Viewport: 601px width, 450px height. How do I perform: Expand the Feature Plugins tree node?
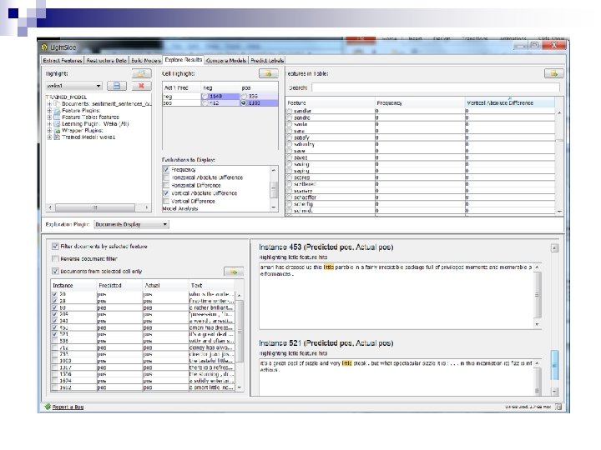click(x=49, y=111)
